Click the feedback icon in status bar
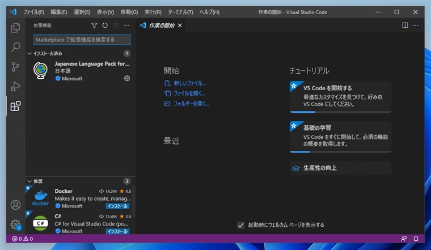The image size is (431, 250). [x=404, y=239]
